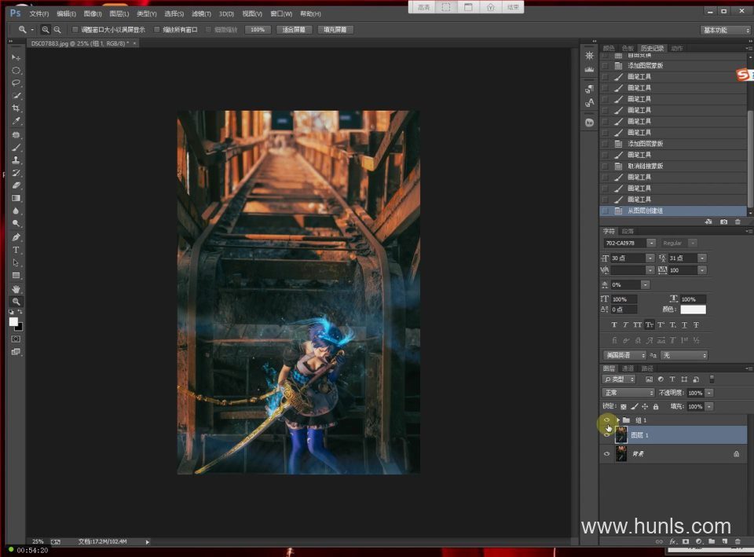Delete current history state trash icon

click(x=738, y=222)
